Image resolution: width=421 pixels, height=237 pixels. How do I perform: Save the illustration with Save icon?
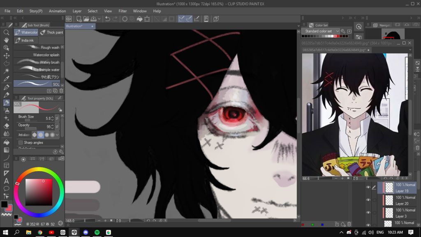pos(93,19)
